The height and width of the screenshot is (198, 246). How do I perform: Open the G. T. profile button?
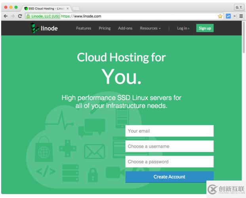(x=239, y=8)
